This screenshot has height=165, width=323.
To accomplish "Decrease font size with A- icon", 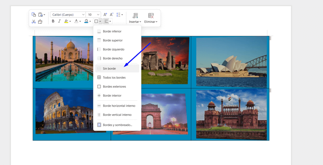I will point(112,15).
